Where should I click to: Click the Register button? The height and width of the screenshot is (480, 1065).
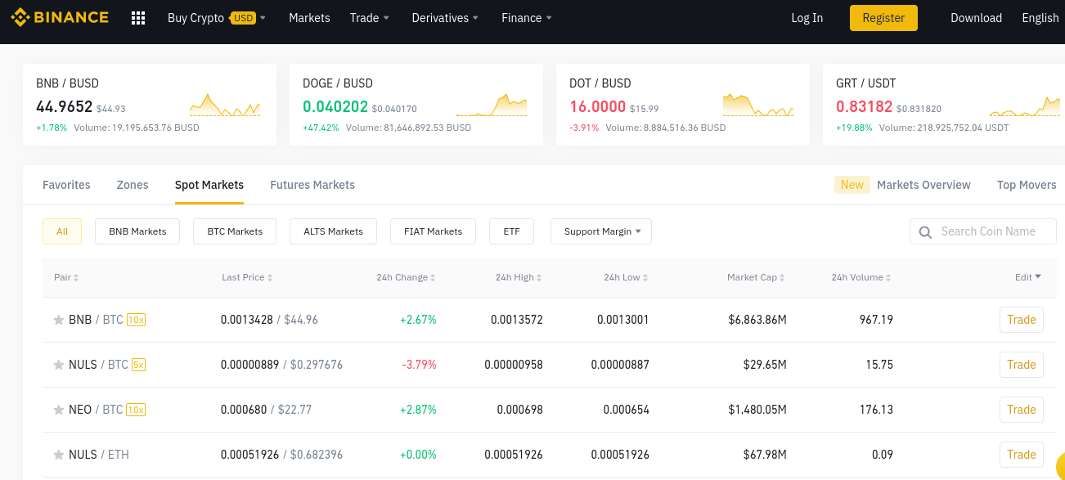883,17
